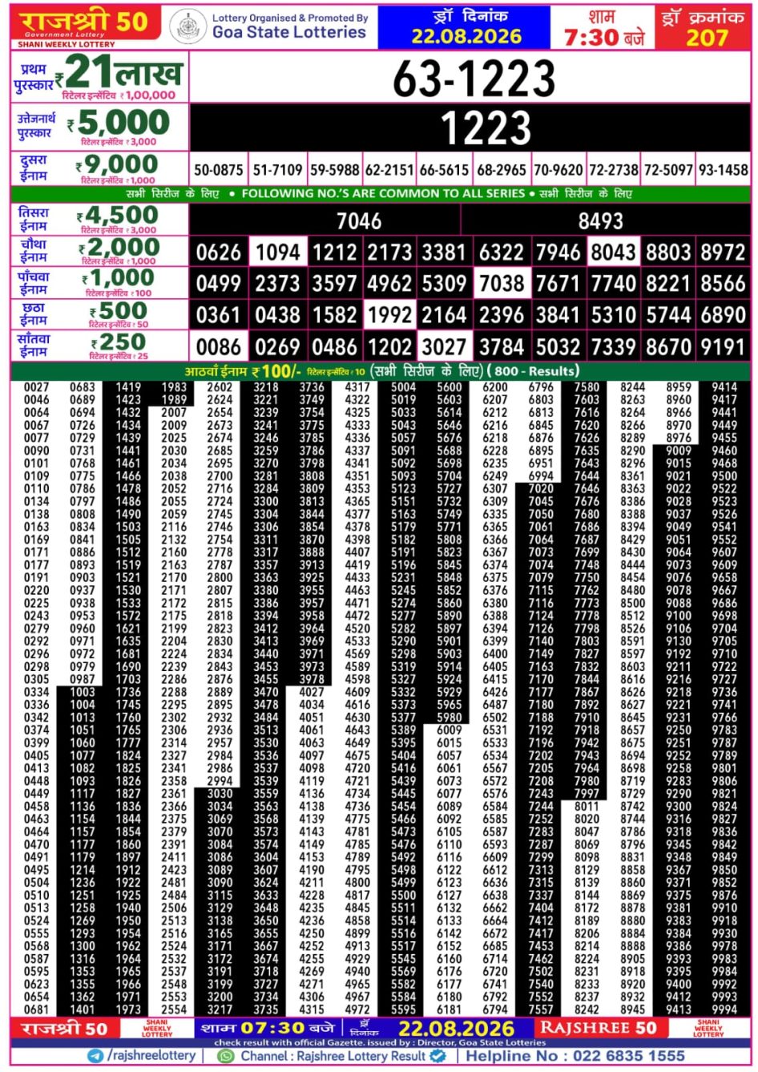Image resolution: width=758 pixels, height=1072 pixels.
Task: Select eighth prize number 9009
Action: point(679,451)
